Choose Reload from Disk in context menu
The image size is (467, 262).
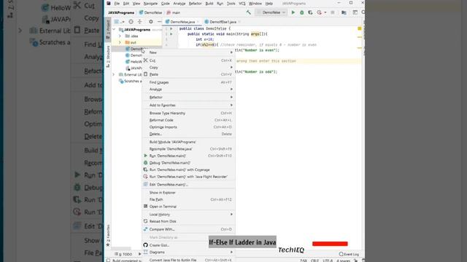188,221
